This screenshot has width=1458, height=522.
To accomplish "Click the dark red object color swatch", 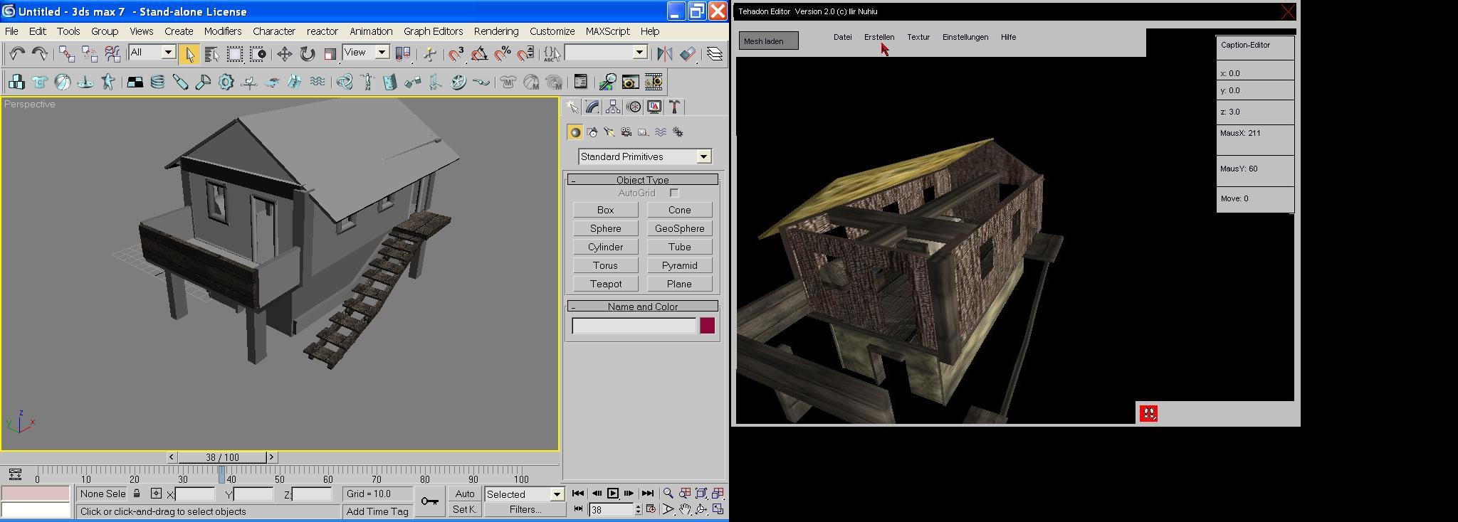I will (x=707, y=326).
